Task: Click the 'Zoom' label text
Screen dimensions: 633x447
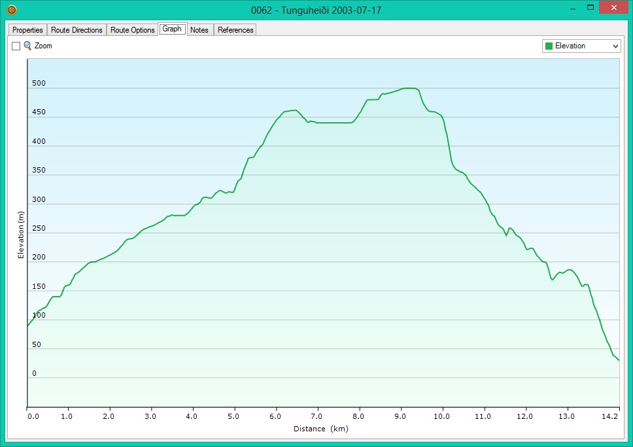Action: click(43, 46)
